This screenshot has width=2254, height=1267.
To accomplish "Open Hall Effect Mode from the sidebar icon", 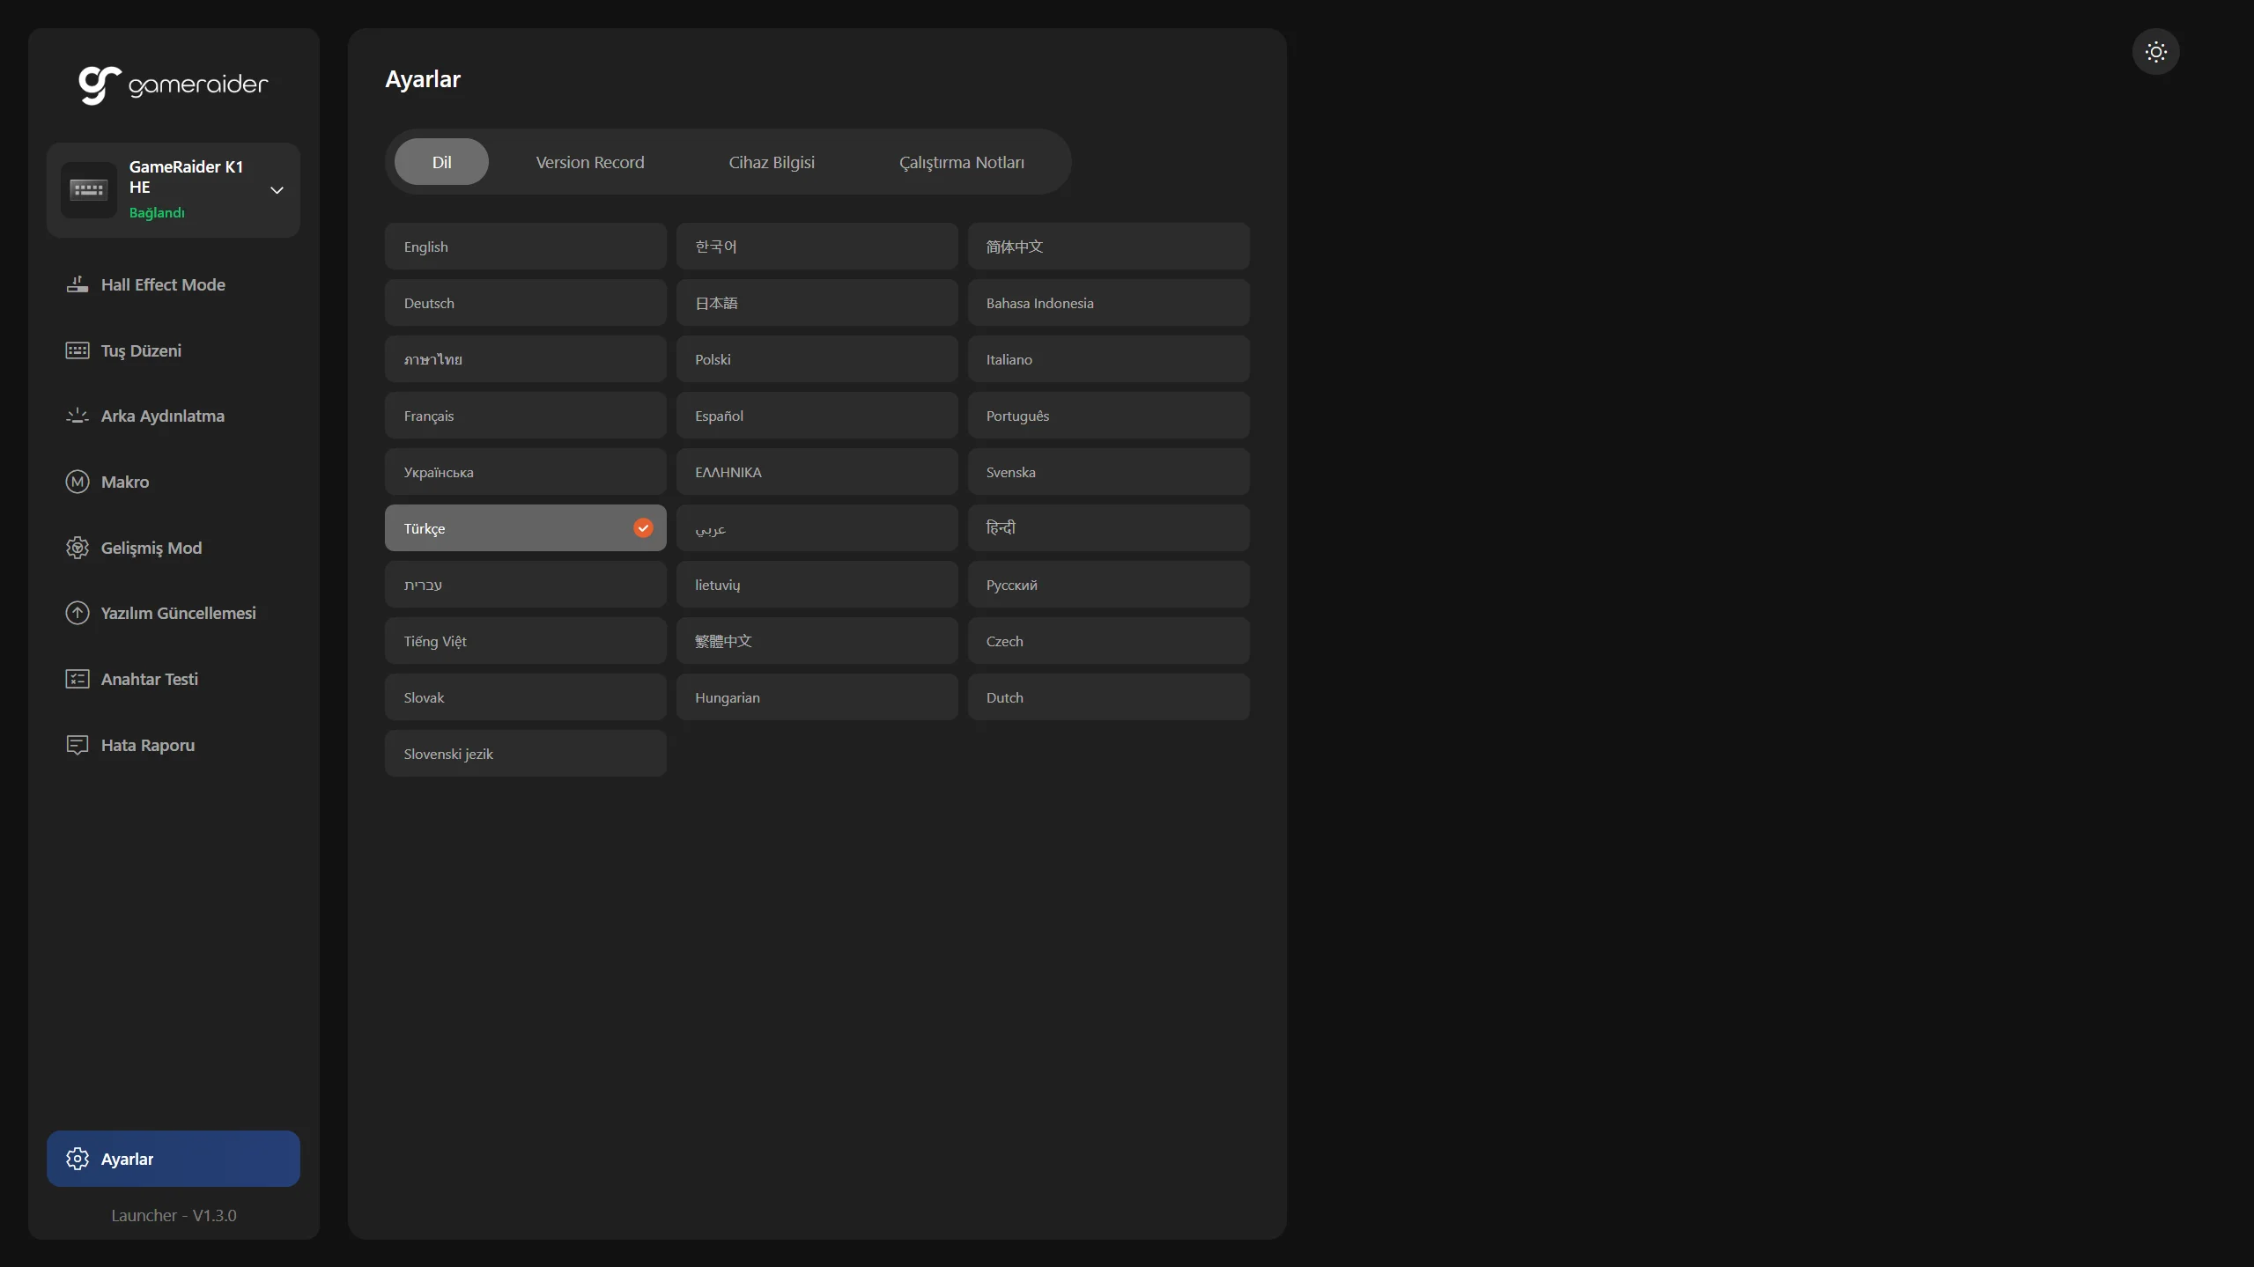I will coord(78,284).
